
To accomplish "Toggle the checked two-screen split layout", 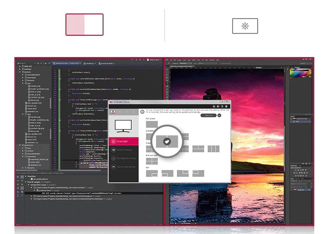I will tap(167, 141).
